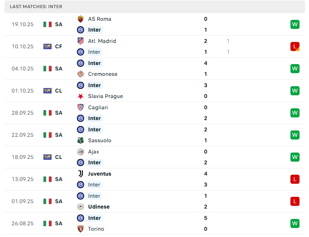Open the Juventus team link
The image size is (309, 237).
[x=100, y=174]
